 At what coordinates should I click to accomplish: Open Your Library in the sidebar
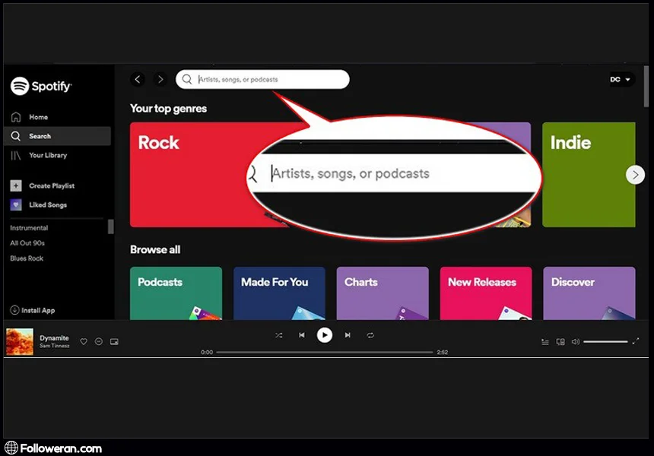(47, 155)
